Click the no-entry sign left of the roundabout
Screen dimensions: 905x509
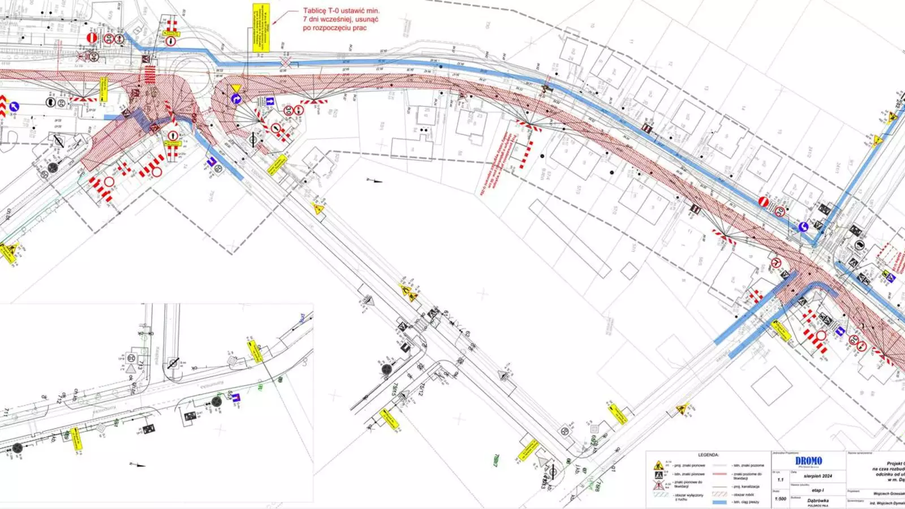(92, 38)
